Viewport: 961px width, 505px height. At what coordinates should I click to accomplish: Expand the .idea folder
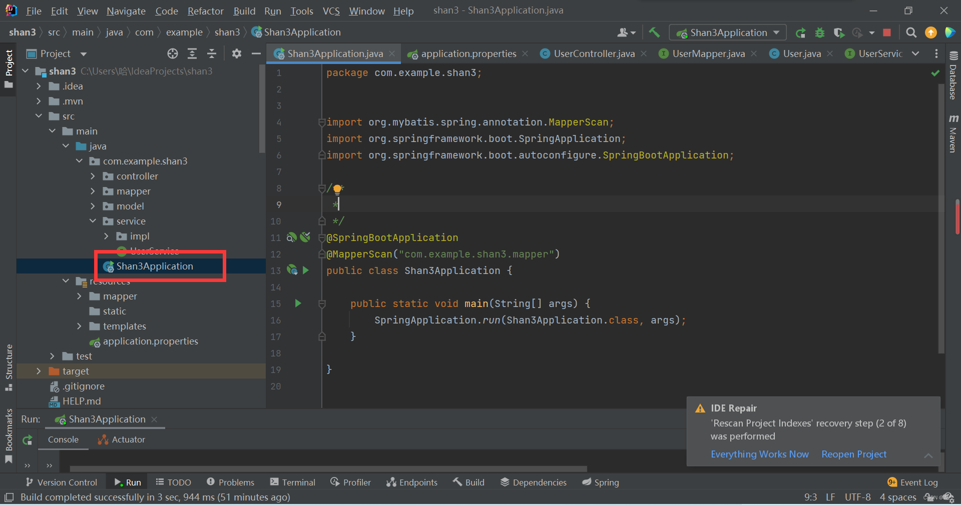tap(39, 86)
